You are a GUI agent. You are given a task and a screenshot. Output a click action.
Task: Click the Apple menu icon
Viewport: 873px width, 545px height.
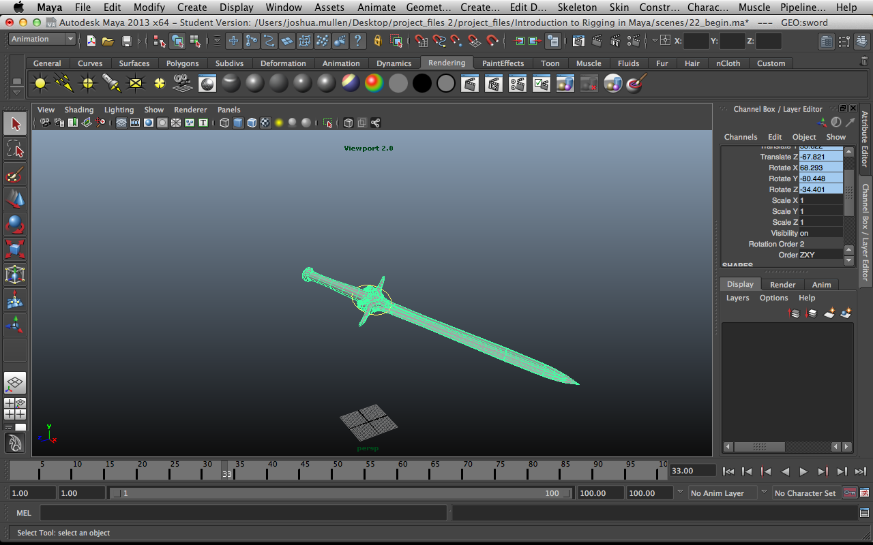pos(18,7)
